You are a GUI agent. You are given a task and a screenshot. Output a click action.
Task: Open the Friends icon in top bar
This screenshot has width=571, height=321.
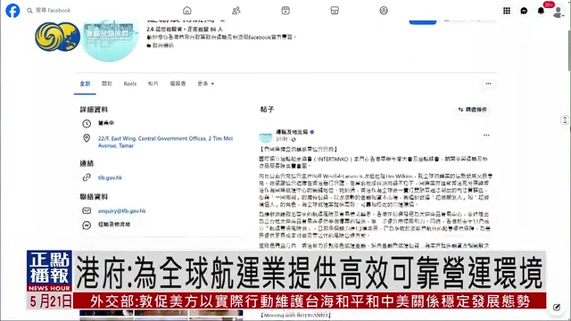[x=236, y=11]
